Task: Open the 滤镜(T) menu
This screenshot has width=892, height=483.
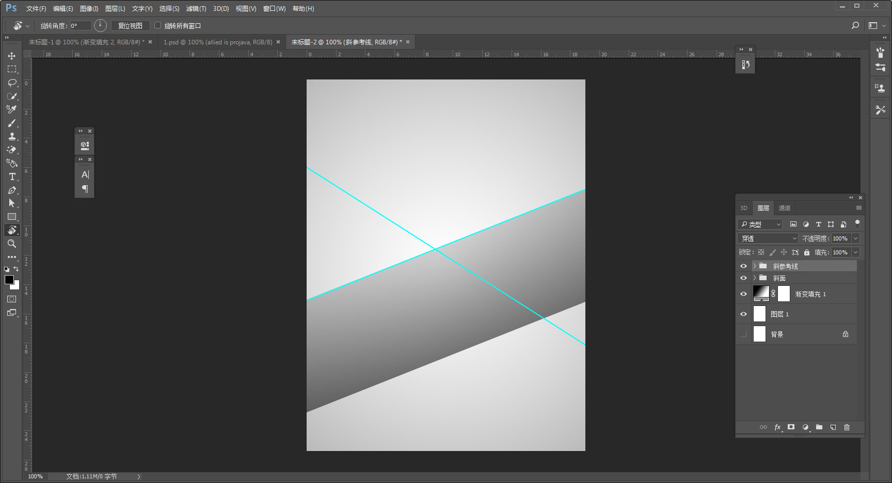Action: pos(196,9)
